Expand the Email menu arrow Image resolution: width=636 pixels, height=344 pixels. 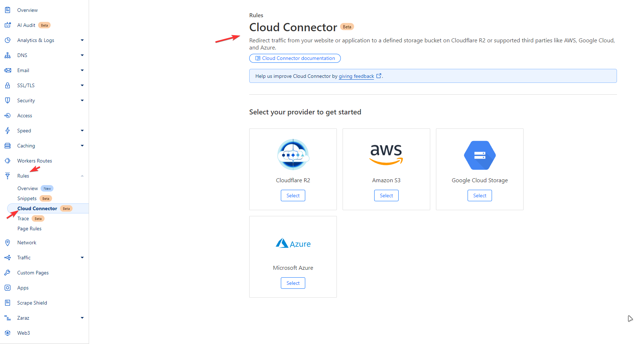coord(82,70)
